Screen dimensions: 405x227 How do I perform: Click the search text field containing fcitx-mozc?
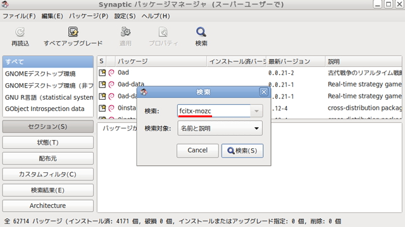[x=214, y=111]
